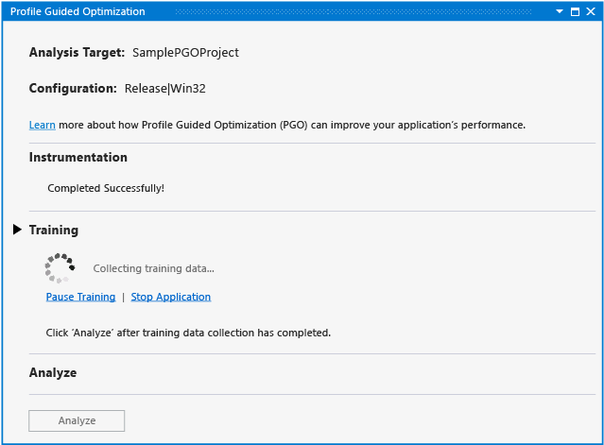Click the Training section heading
Screen dimensions: 604x445
click(x=54, y=230)
